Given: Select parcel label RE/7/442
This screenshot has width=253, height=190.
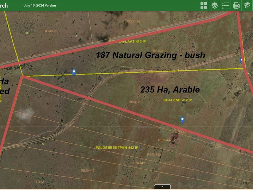Looking at the screenshot, I should (154, 155).
